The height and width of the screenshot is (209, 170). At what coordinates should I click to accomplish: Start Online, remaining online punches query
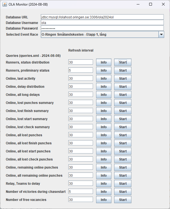123,167
